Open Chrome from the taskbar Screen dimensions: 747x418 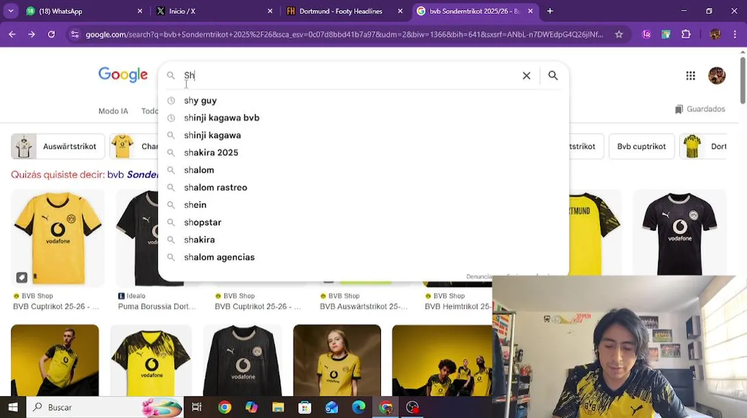tap(225, 407)
